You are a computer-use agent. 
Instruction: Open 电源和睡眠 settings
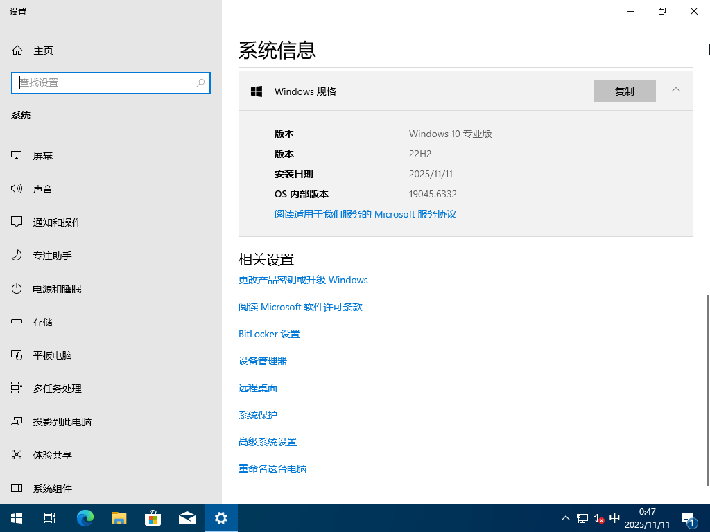[58, 288]
